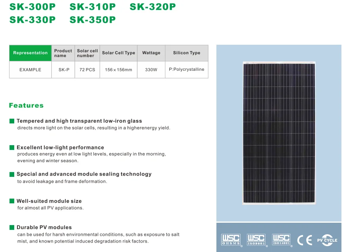Click the text 'can be used for harsh environmental conditions'

pyautogui.click(x=71, y=235)
